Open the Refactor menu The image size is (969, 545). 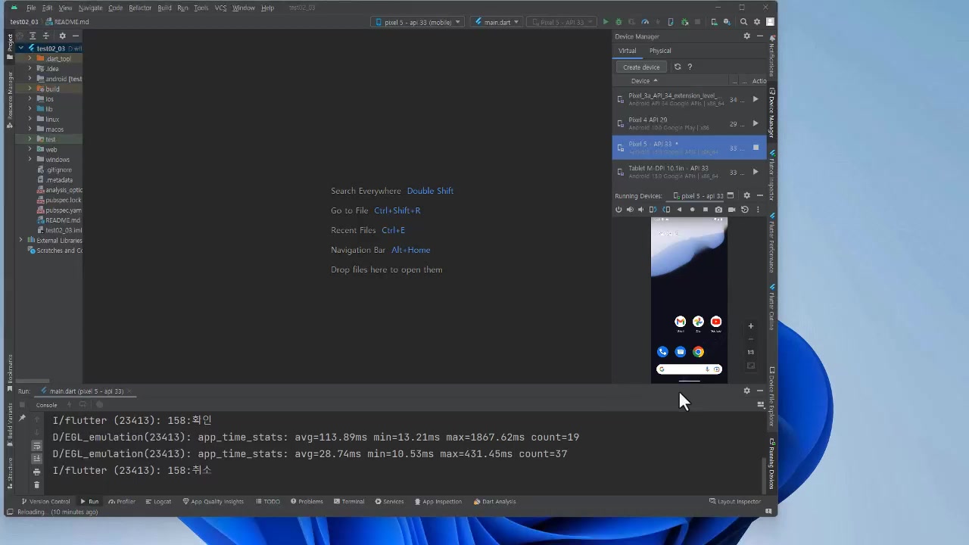point(140,8)
